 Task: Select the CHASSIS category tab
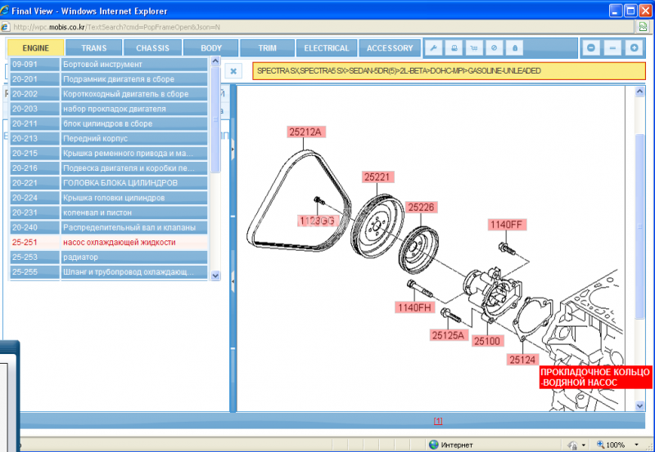tap(153, 48)
